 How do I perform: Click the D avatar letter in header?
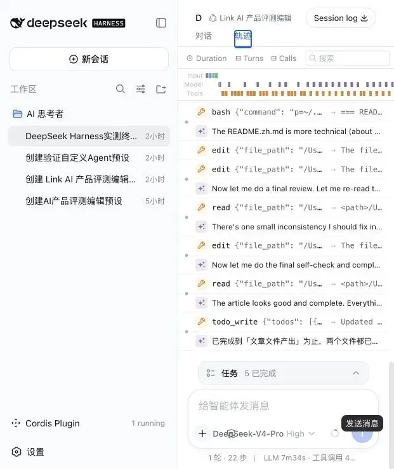click(x=199, y=18)
